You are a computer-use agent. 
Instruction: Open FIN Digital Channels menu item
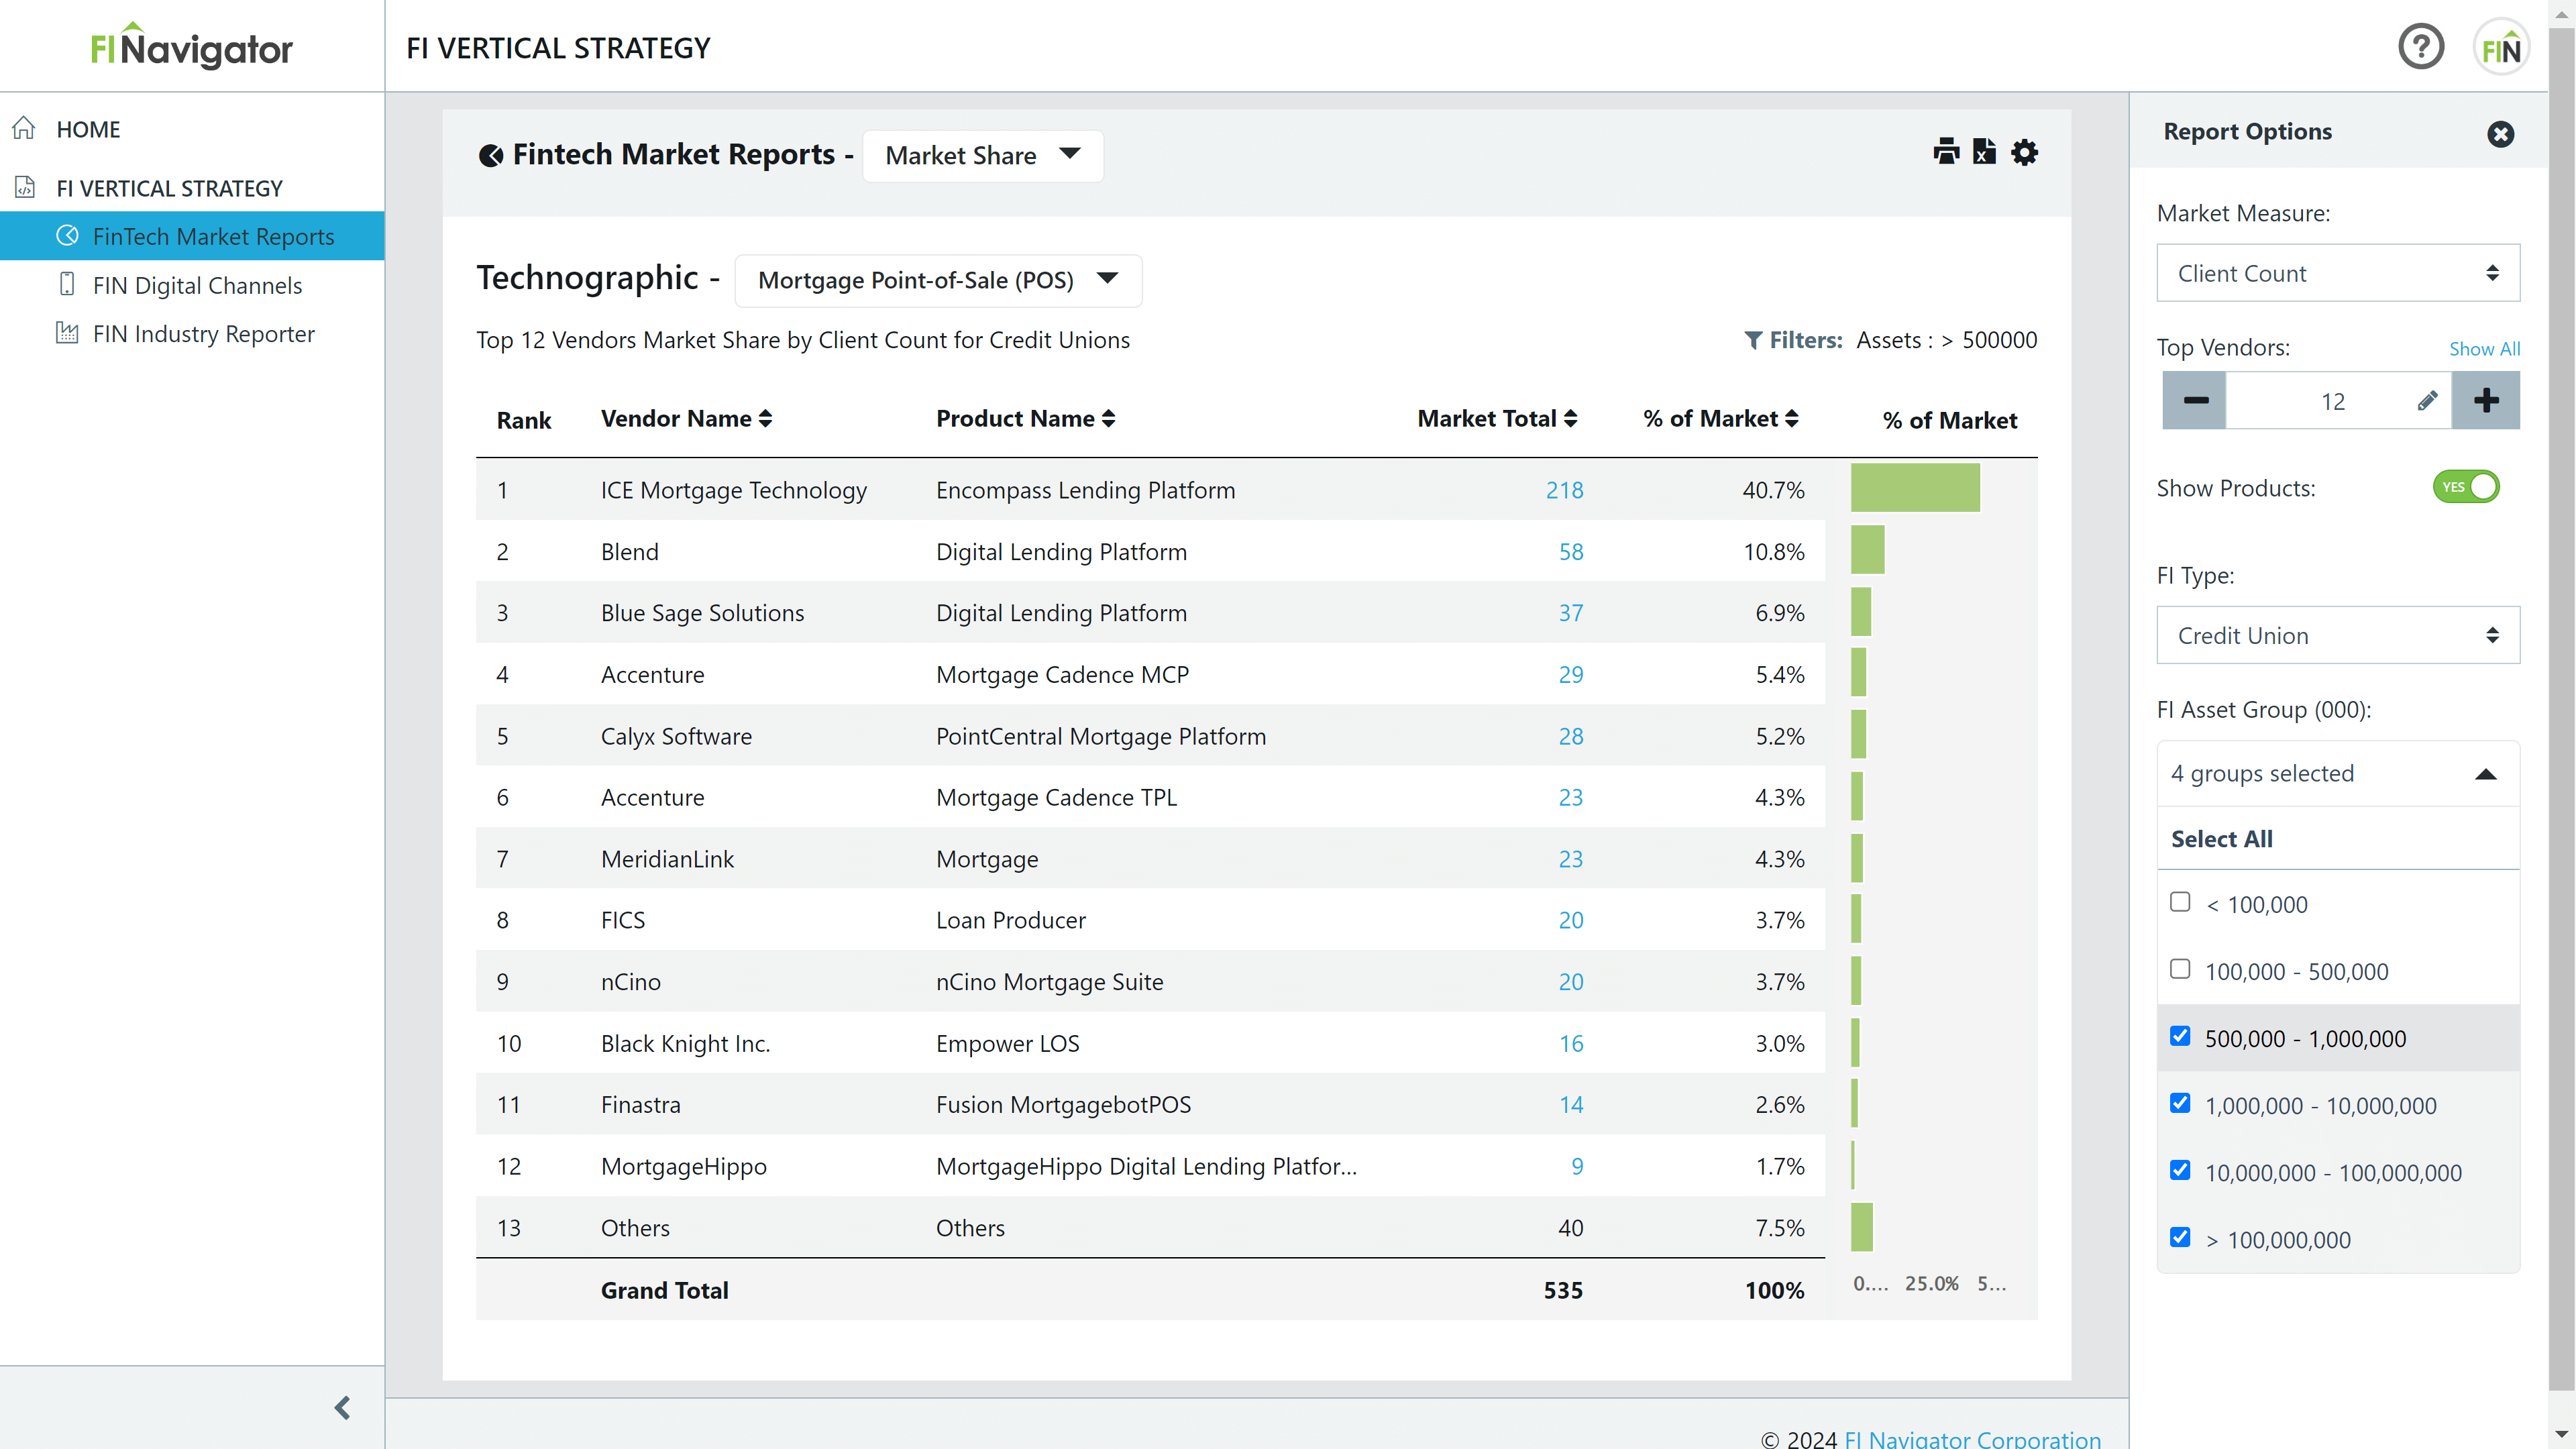[x=197, y=285]
